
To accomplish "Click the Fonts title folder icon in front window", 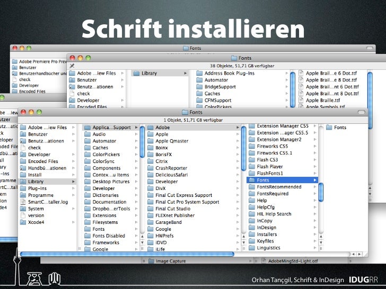I will (185, 112).
